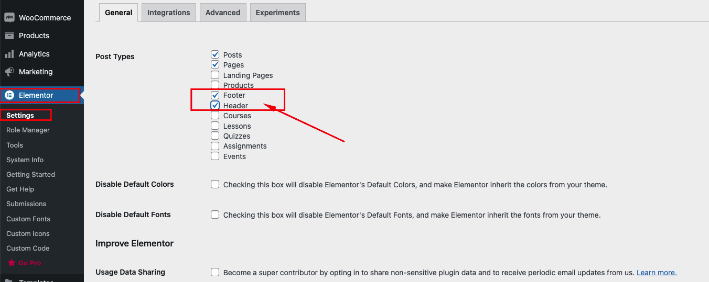
Task: Select the Tools submenu item
Action: pyautogui.click(x=15, y=145)
